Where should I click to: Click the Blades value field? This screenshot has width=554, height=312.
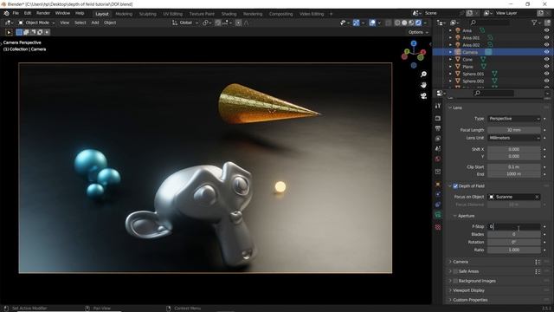(514, 234)
